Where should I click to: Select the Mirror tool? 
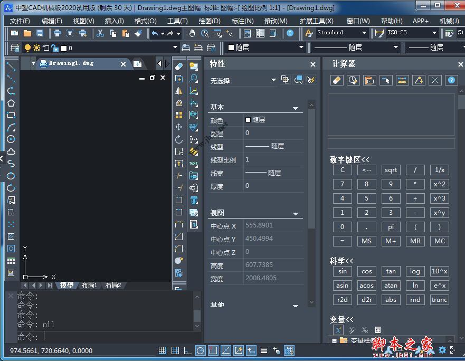(x=179, y=91)
